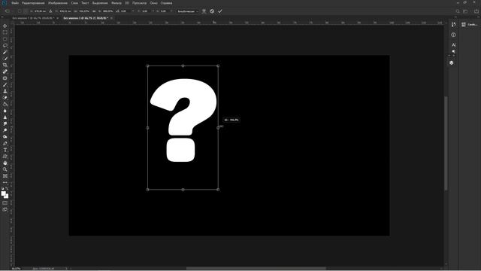This screenshot has height=271, width=481.
Task: Switch to warp mode toggle
Action: [x=204, y=11]
